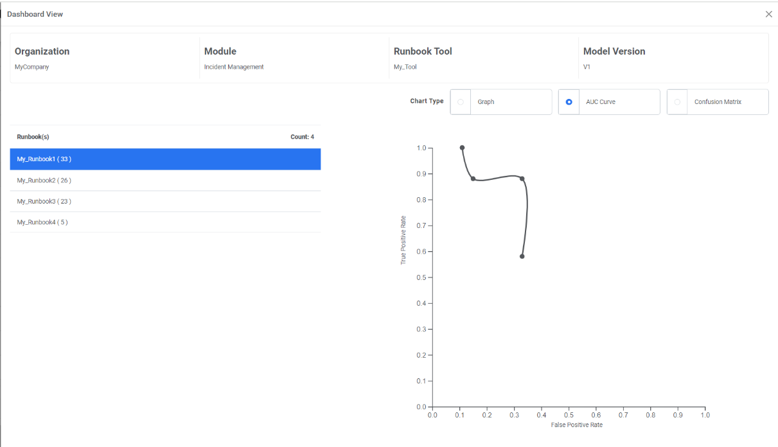Click the True Positive Rate axis label
Viewport: 778px width, 447px height.
click(403, 240)
